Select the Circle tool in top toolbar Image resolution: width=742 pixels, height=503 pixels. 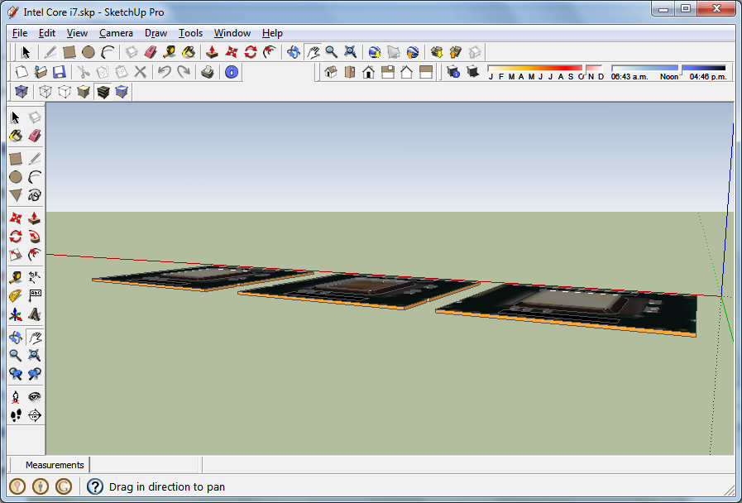tap(88, 52)
